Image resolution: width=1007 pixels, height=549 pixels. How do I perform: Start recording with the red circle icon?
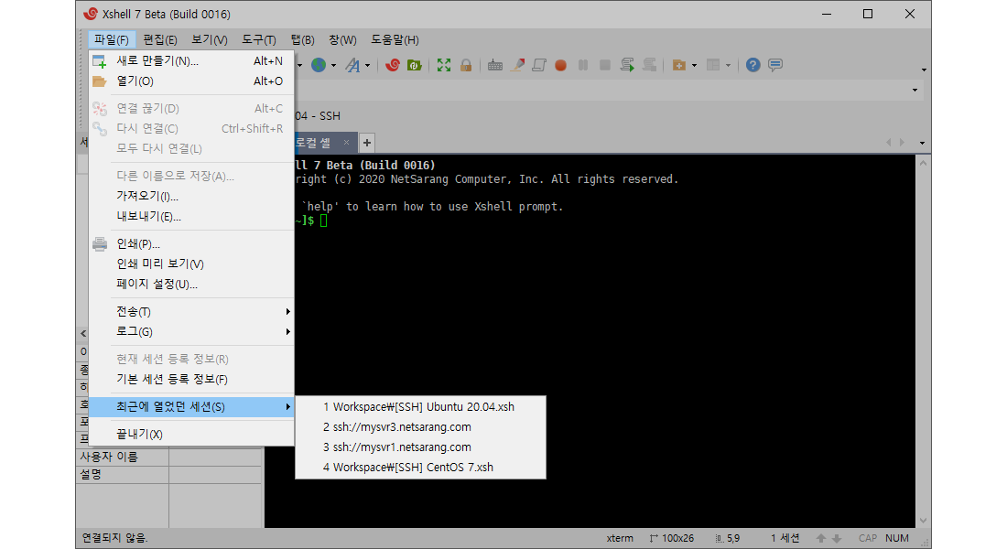560,65
